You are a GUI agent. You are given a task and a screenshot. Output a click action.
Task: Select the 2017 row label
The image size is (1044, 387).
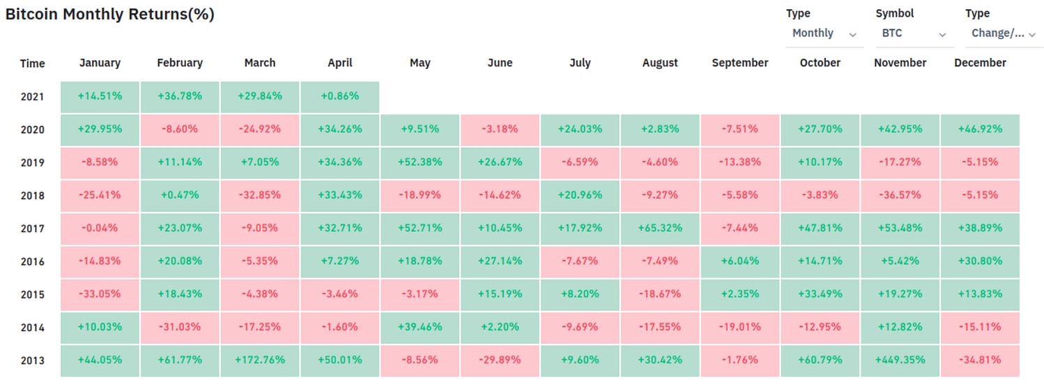32,229
